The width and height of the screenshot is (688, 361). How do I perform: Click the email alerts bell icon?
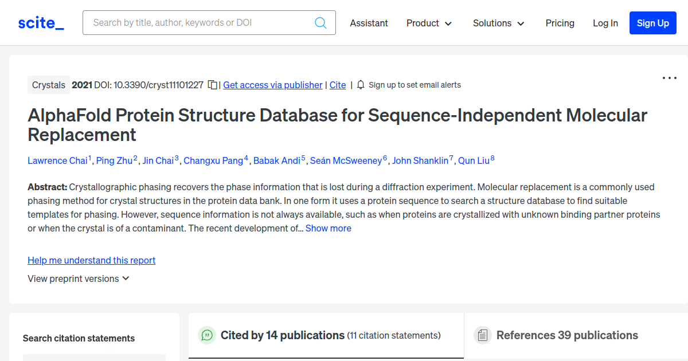click(x=361, y=85)
